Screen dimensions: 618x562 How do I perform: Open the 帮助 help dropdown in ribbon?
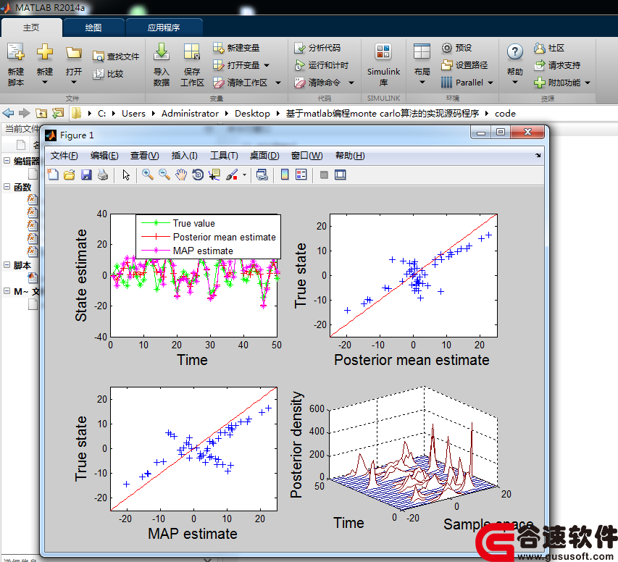pos(514,82)
